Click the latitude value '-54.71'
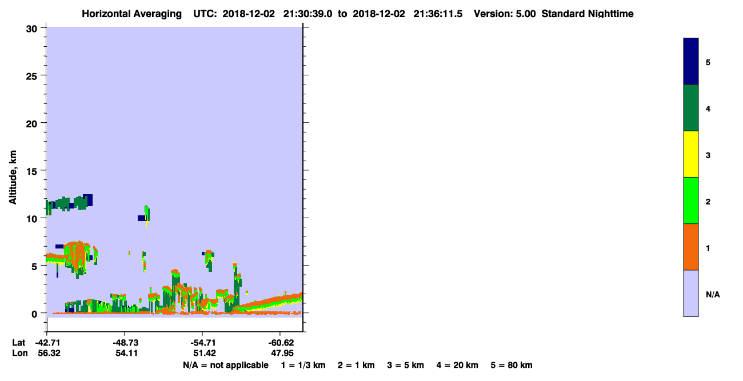Viewport: 743px width, 381px height. pyautogui.click(x=203, y=343)
